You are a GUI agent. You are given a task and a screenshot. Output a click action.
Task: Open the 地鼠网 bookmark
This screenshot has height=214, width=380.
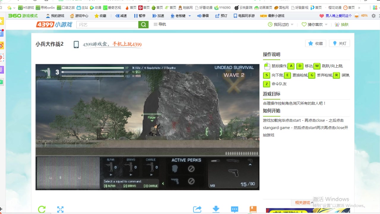click(186, 7)
